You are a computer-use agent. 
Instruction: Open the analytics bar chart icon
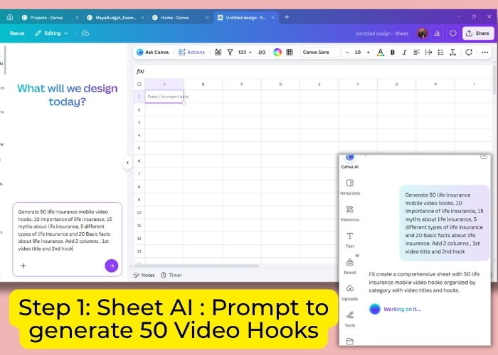coord(437,33)
